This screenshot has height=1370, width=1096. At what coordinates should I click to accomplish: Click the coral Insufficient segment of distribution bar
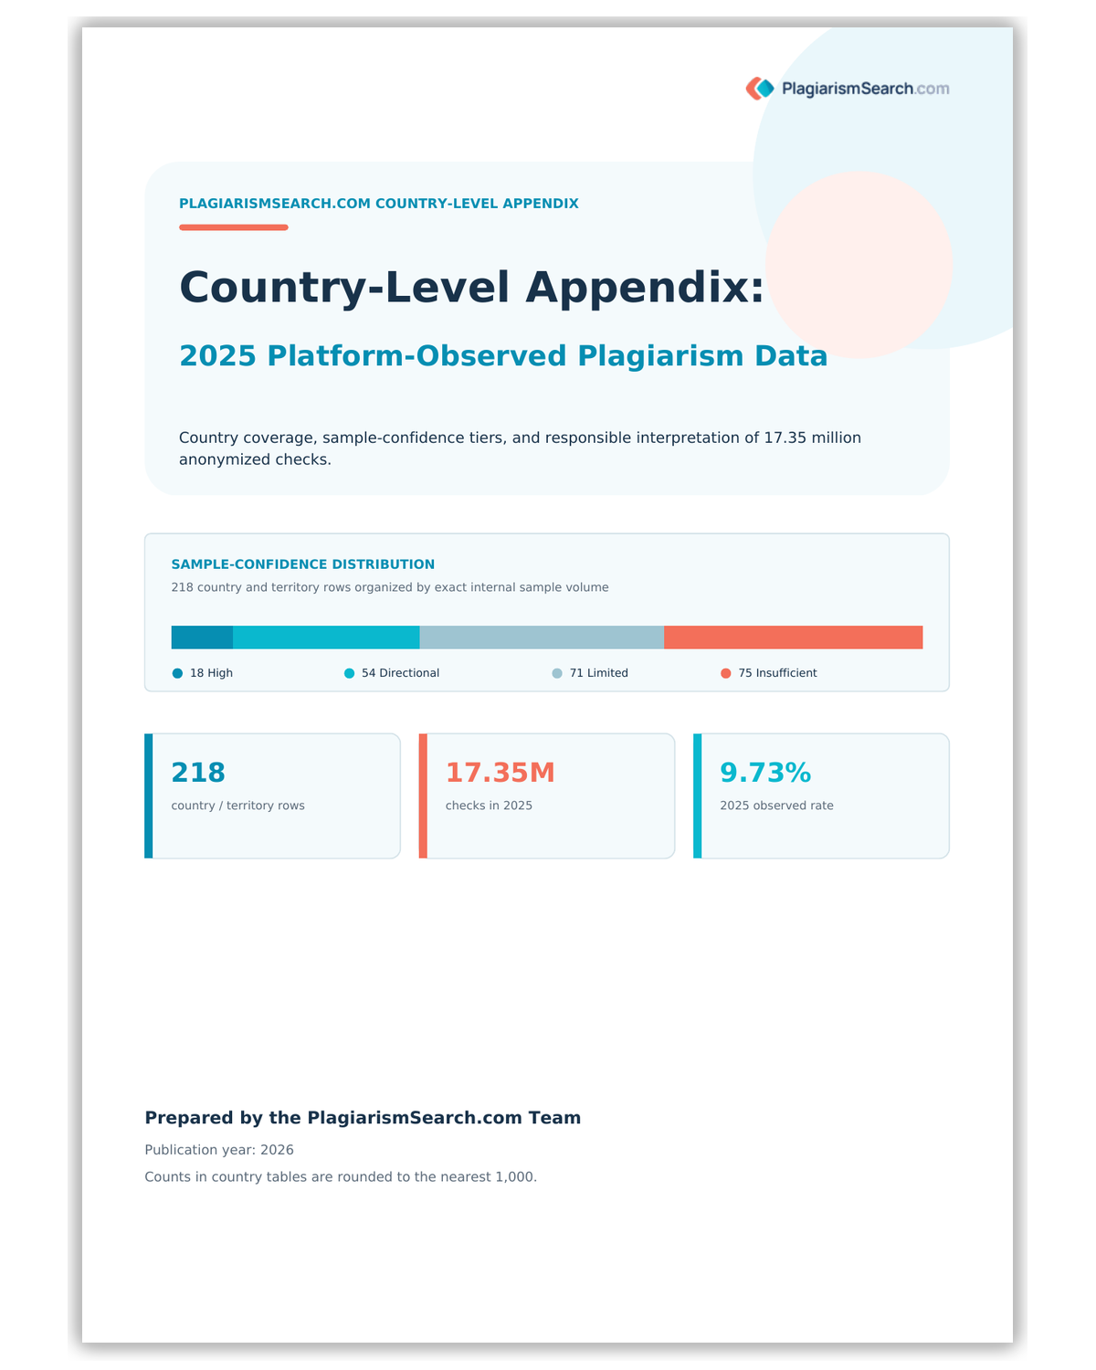(793, 638)
